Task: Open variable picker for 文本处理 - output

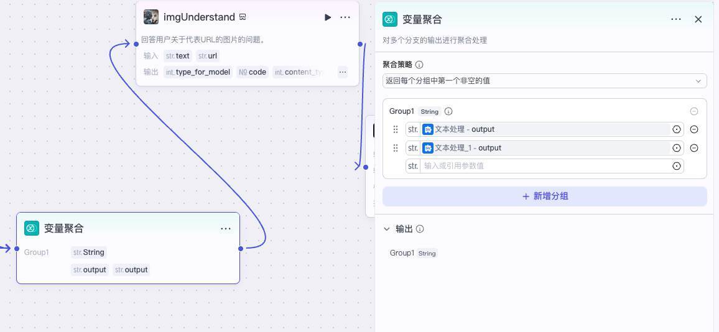Action: [676, 129]
